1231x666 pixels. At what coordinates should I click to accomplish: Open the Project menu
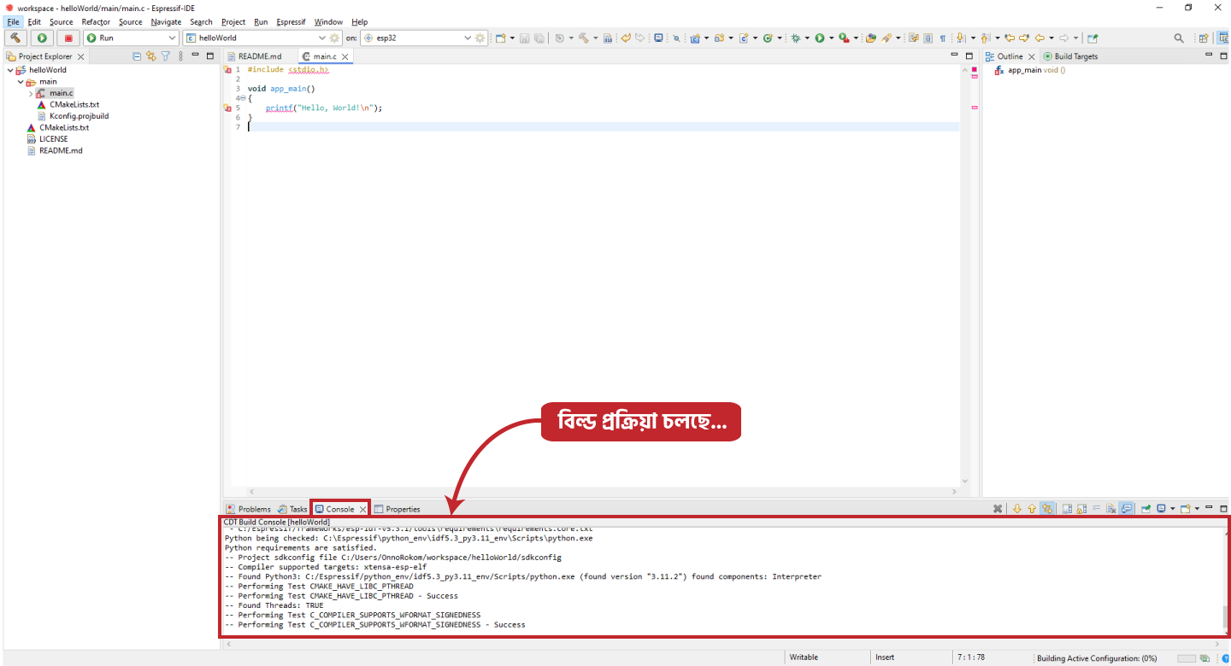(233, 21)
